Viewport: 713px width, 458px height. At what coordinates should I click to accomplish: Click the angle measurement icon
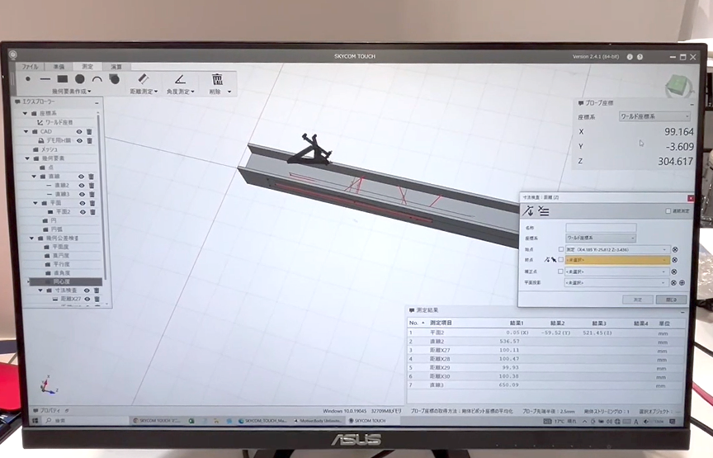[180, 79]
